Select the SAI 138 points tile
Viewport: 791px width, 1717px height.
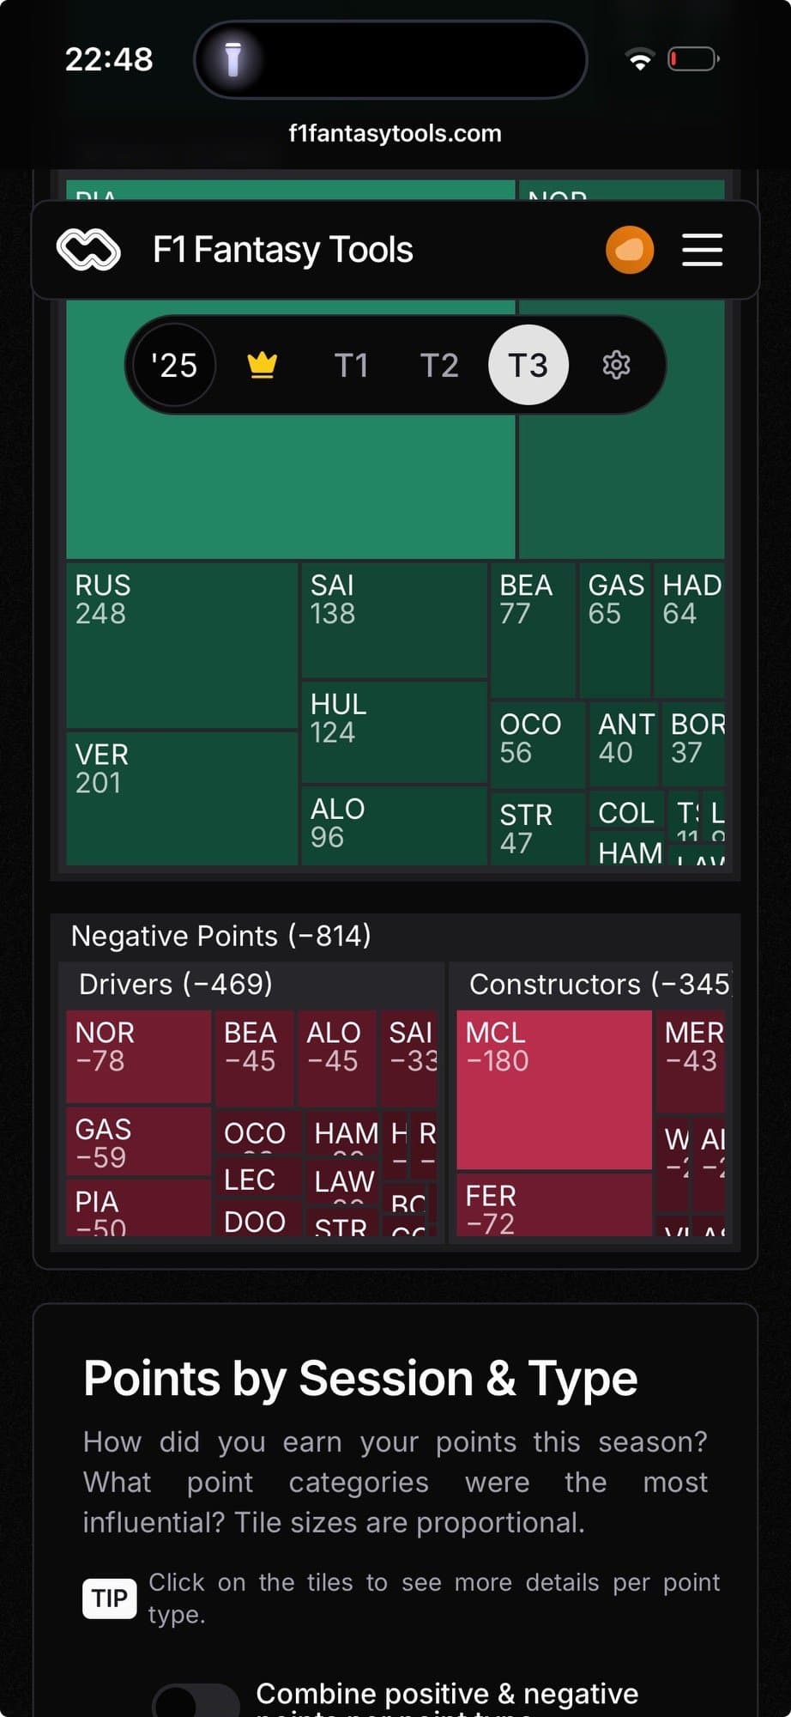point(394,620)
